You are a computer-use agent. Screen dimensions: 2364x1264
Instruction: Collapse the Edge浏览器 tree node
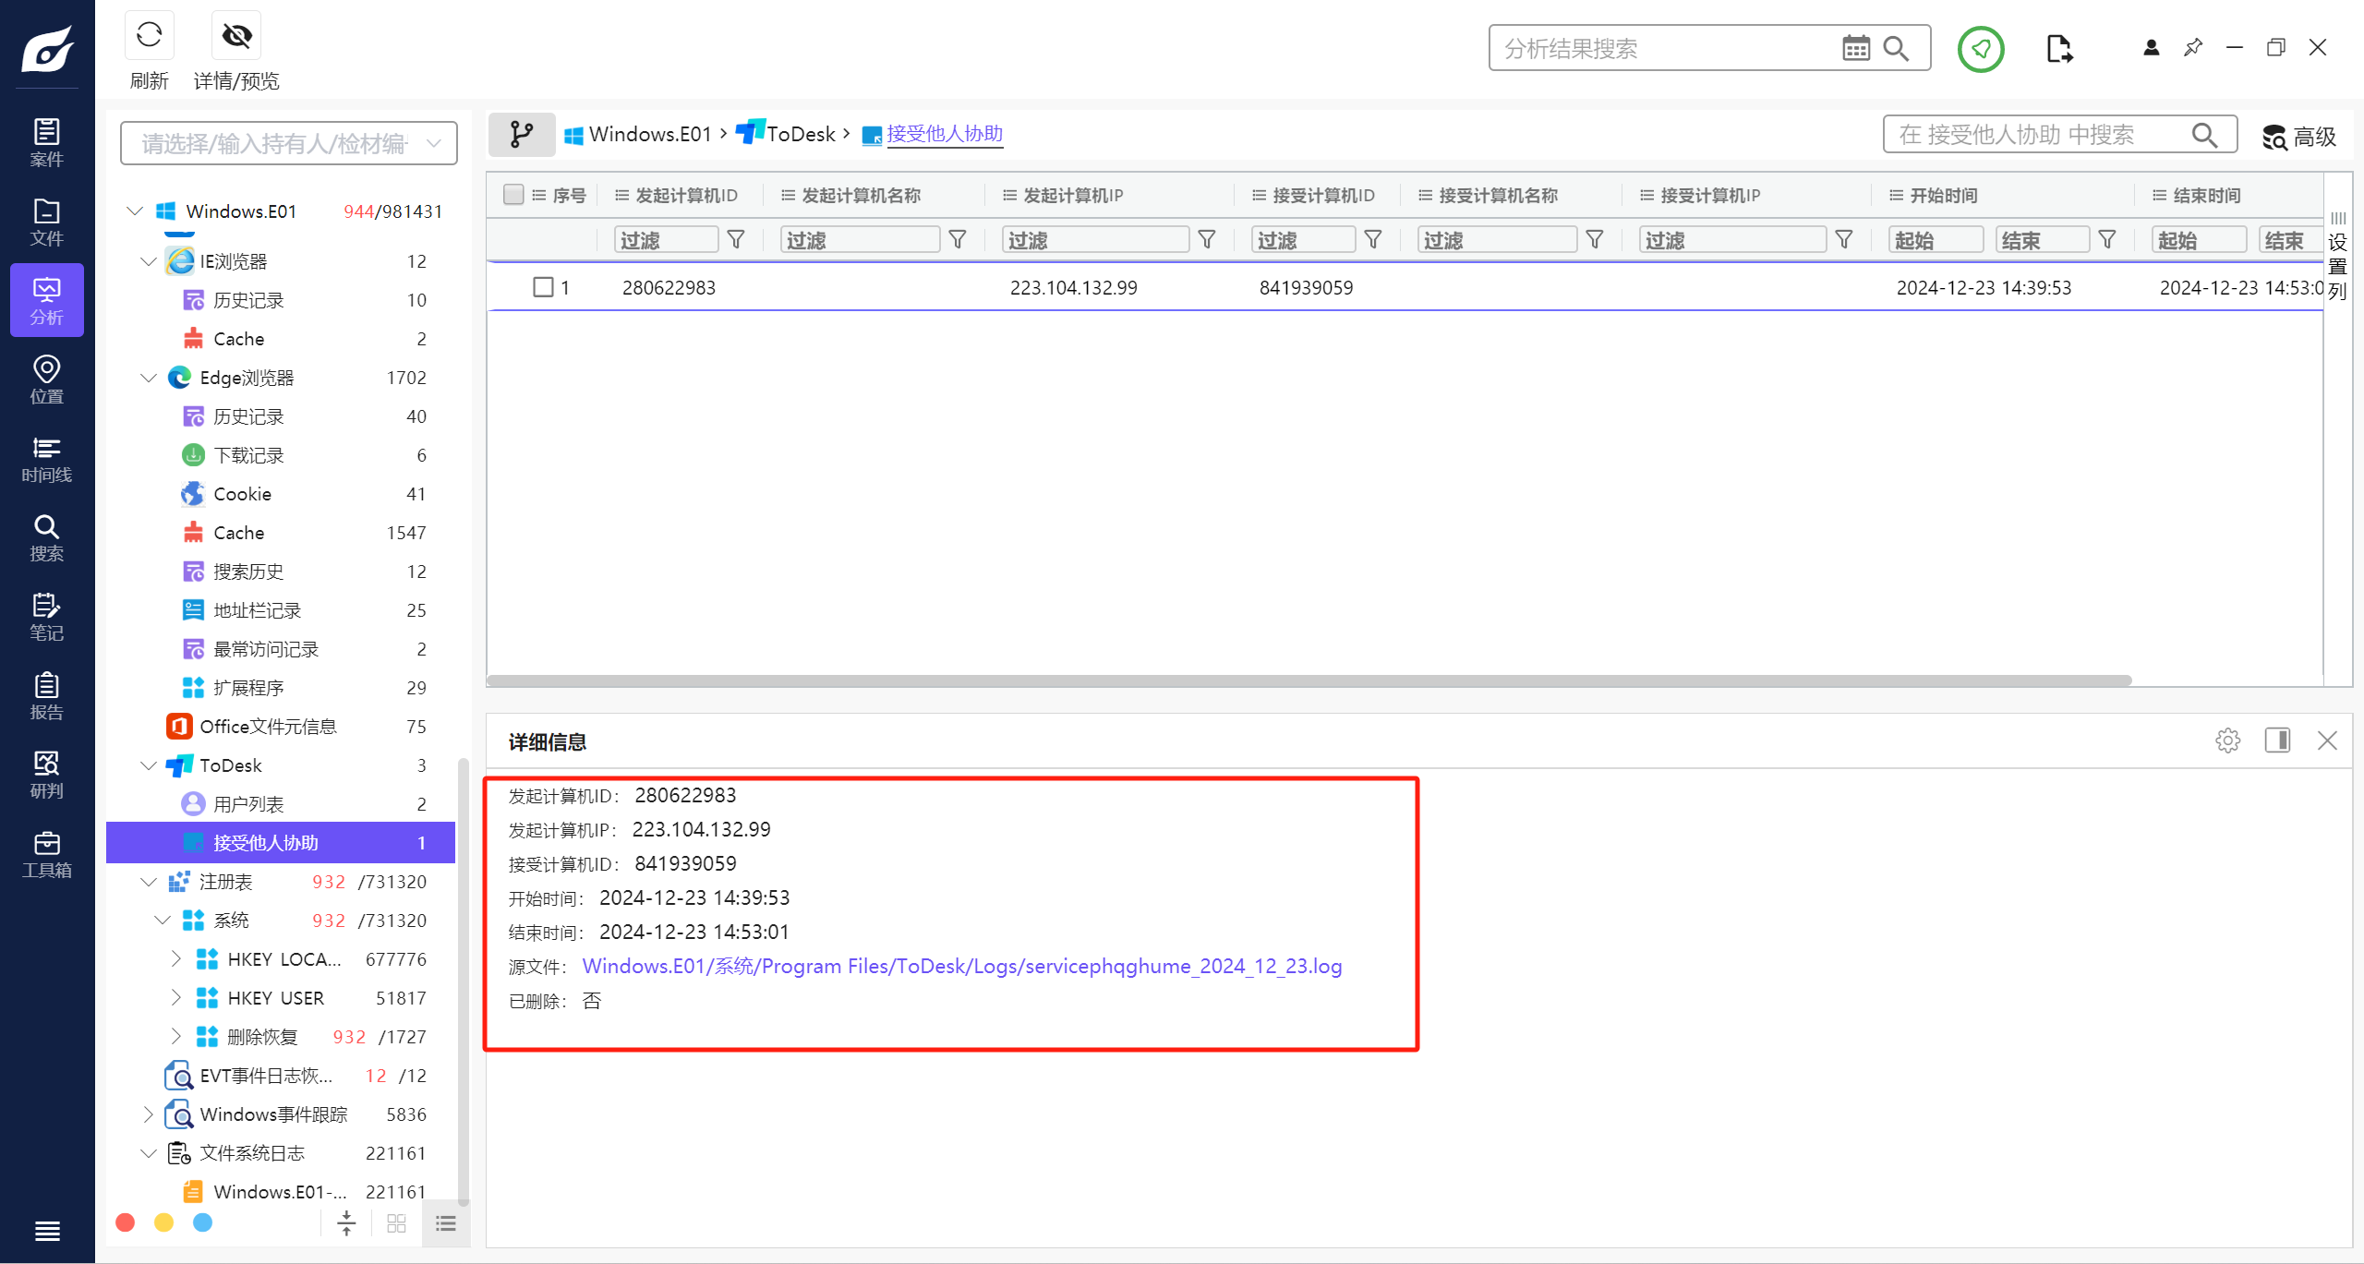click(x=148, y=378)
